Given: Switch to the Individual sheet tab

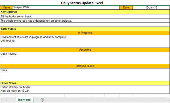Looking at the screenshot, I should tap(25, 100).
